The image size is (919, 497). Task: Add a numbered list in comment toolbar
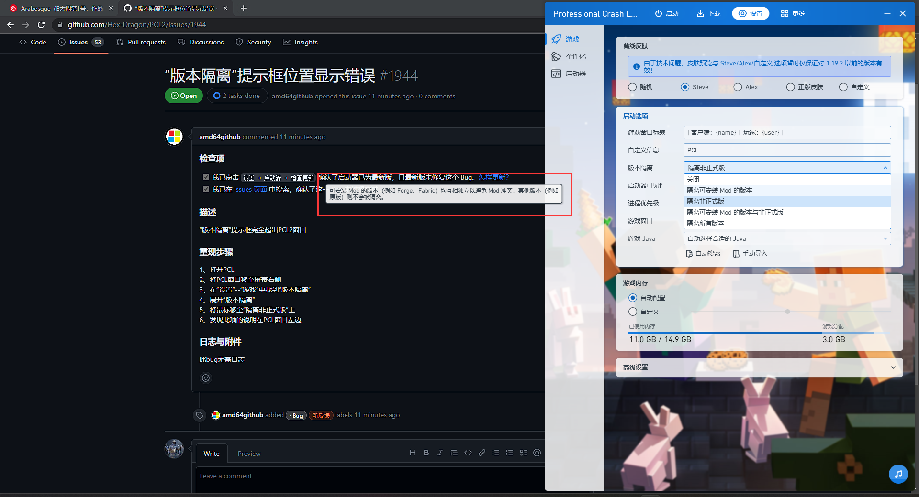click(x=510, y=453)
